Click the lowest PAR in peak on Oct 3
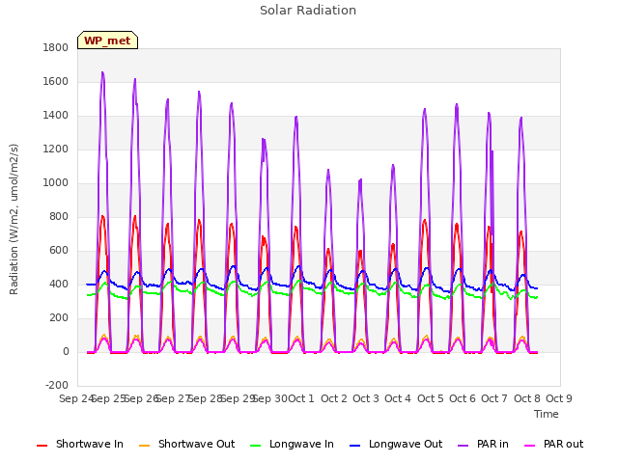 coord(360,180)
